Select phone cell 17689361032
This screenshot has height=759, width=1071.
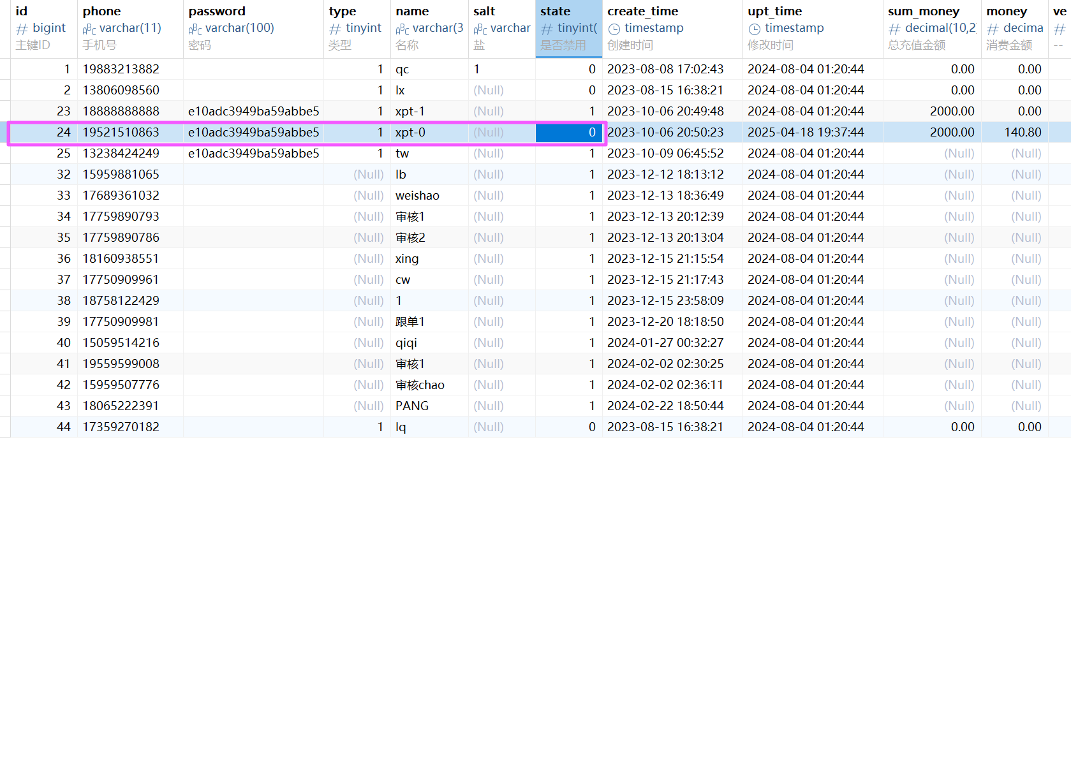[130, 195]
